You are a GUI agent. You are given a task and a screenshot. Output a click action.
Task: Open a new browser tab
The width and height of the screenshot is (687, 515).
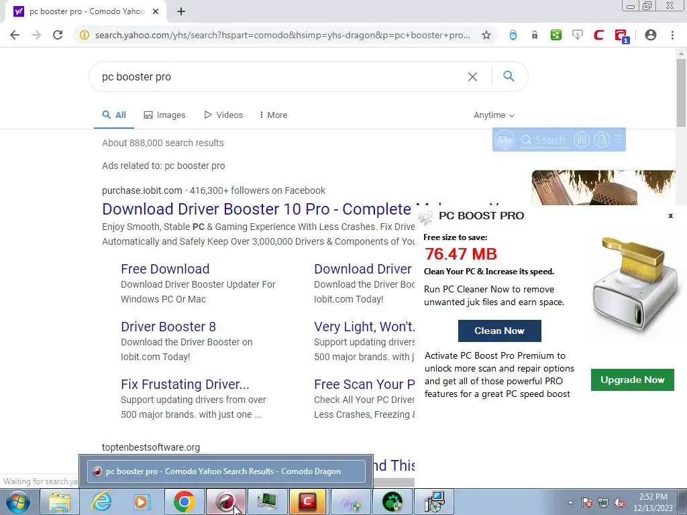[x=181, y=11]
